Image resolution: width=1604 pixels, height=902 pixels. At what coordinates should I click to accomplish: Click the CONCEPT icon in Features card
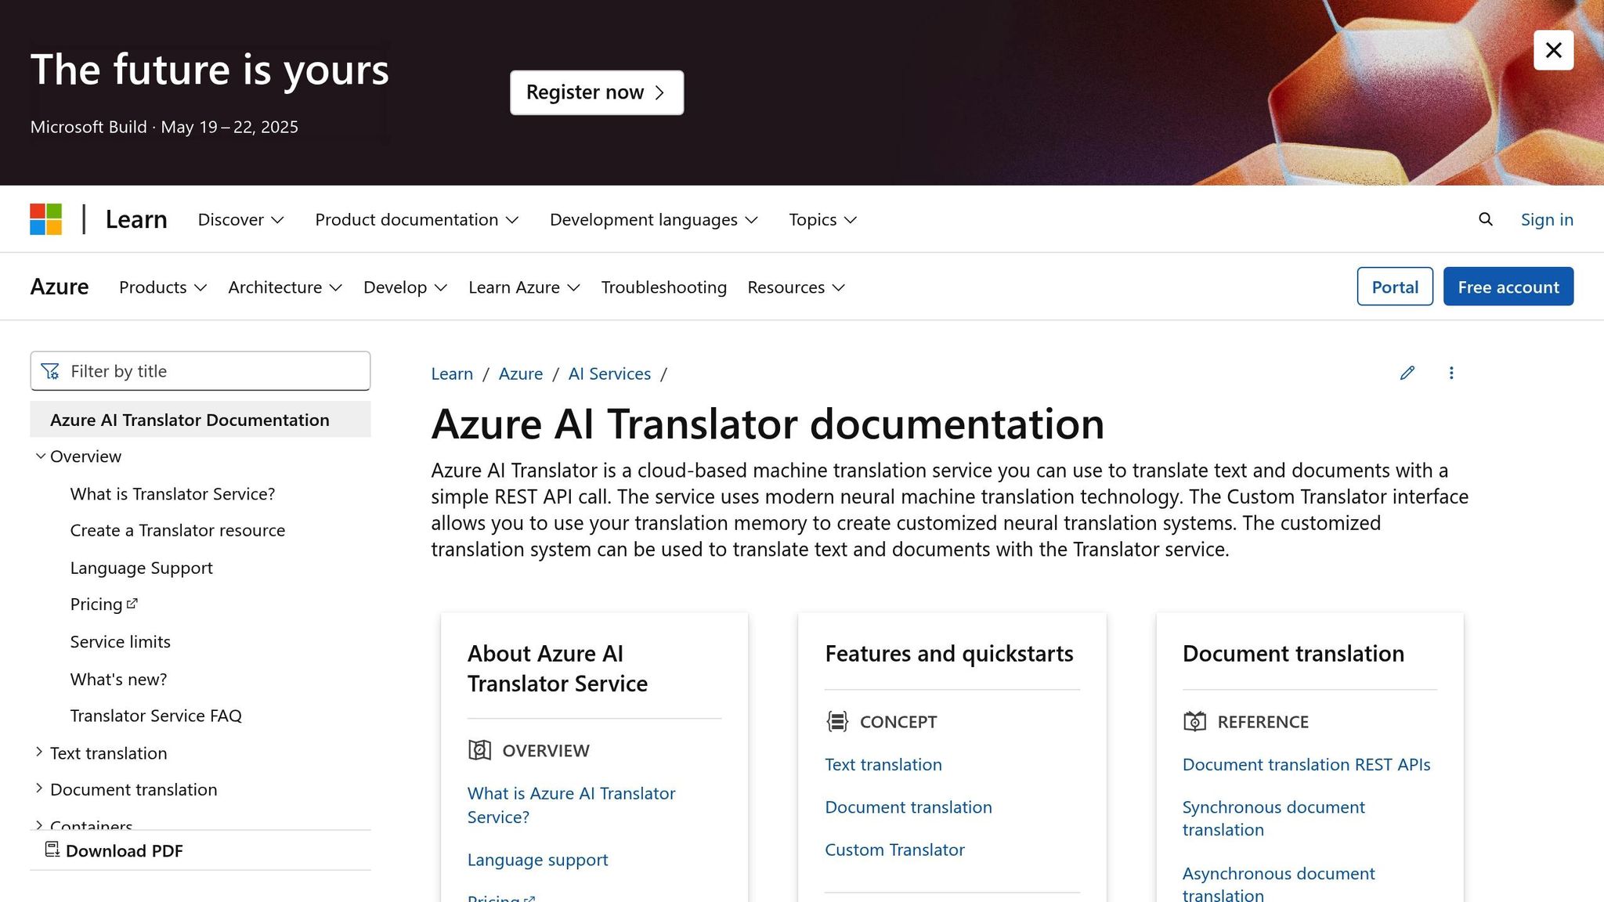(x=837, y=721)
